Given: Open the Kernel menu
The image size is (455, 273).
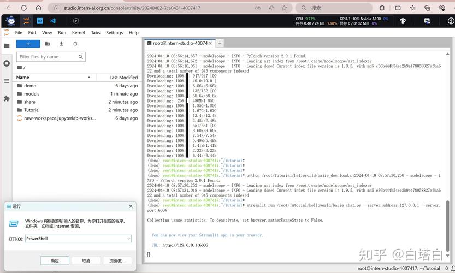Looking at the screenshot, I should 78,33.
